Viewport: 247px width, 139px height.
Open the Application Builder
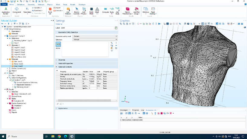click(5, 10)
